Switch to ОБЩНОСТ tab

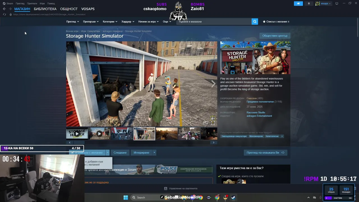pyautogui.click(x=69, y=9)
